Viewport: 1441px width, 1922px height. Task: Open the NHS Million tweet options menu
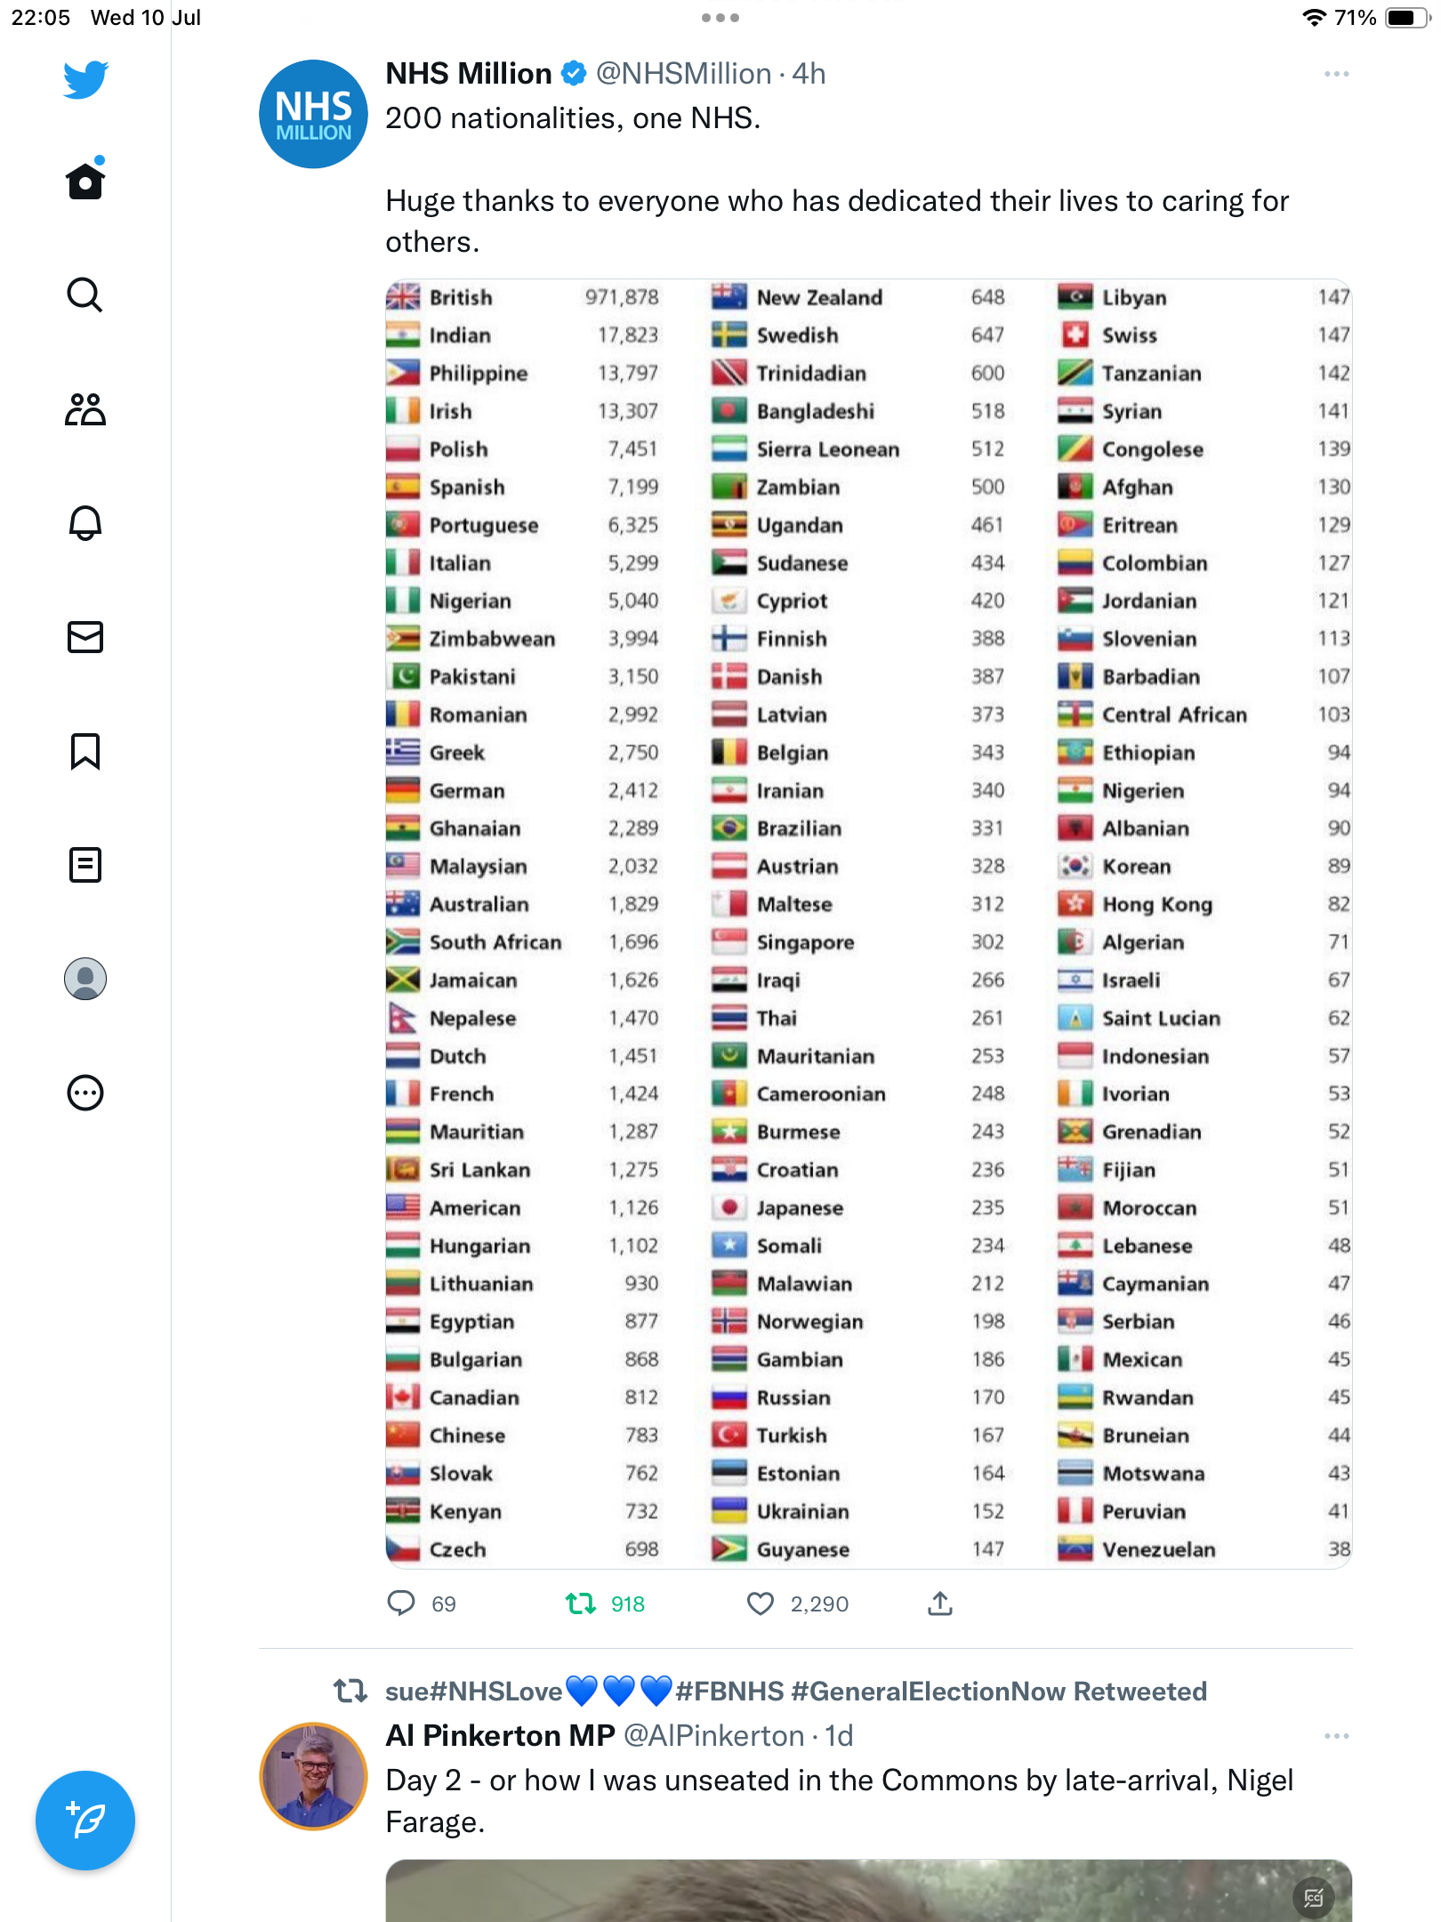click(x=1336, y=74)
